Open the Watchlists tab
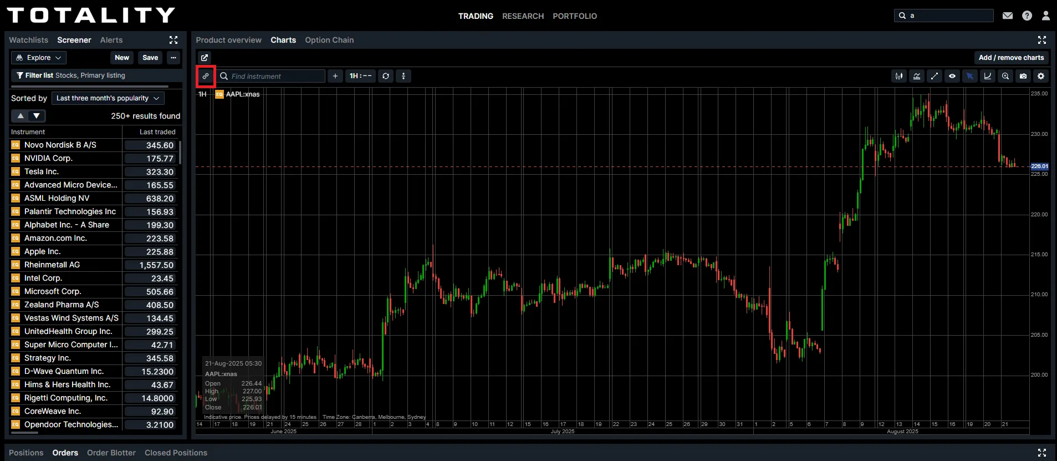This screenshot has height=461, width=1057. click(29, 40)
